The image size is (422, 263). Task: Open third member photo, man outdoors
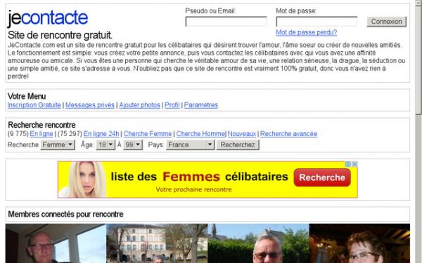click(258, 243)
